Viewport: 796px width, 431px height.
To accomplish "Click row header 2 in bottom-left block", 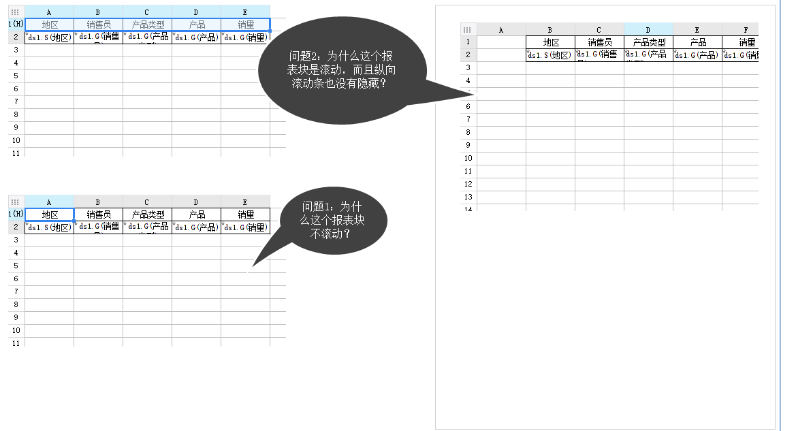I will (16, 227).
